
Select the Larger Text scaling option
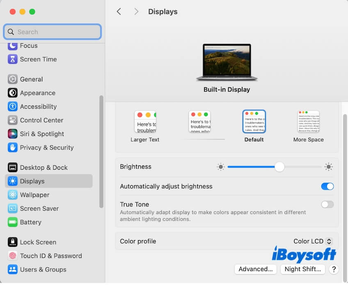145,122
